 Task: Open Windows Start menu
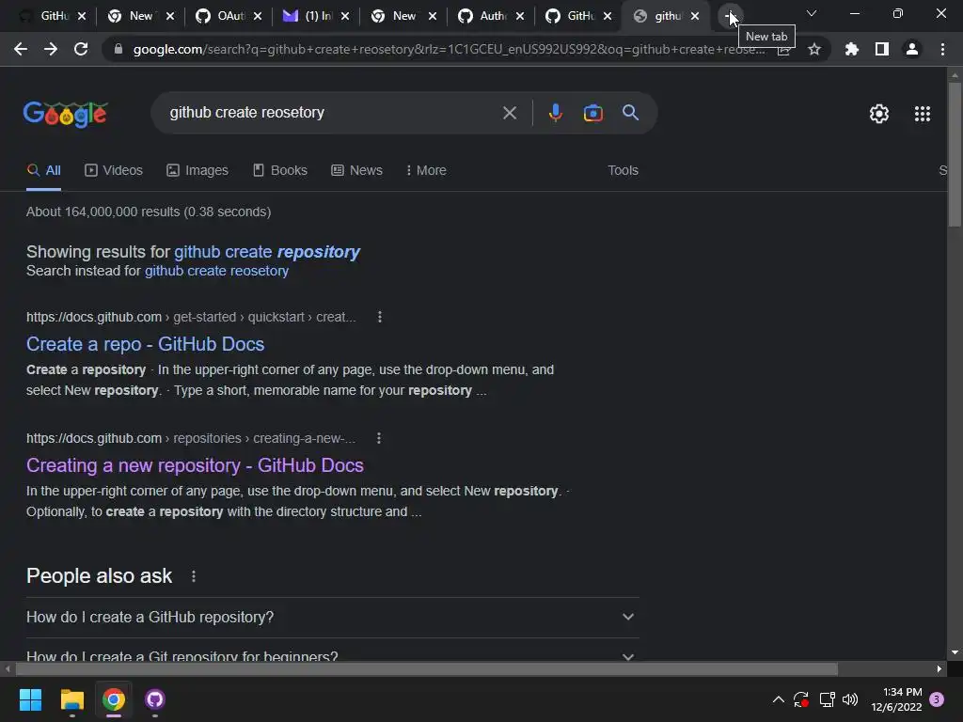pos(30,699)
